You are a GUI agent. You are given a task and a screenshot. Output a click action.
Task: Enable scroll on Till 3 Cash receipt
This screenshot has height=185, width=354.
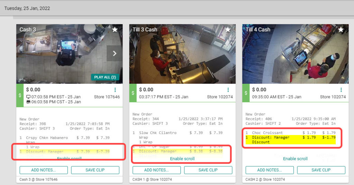click(x=182, y=159)
